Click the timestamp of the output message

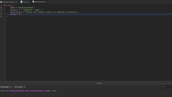tap(4, 91)
